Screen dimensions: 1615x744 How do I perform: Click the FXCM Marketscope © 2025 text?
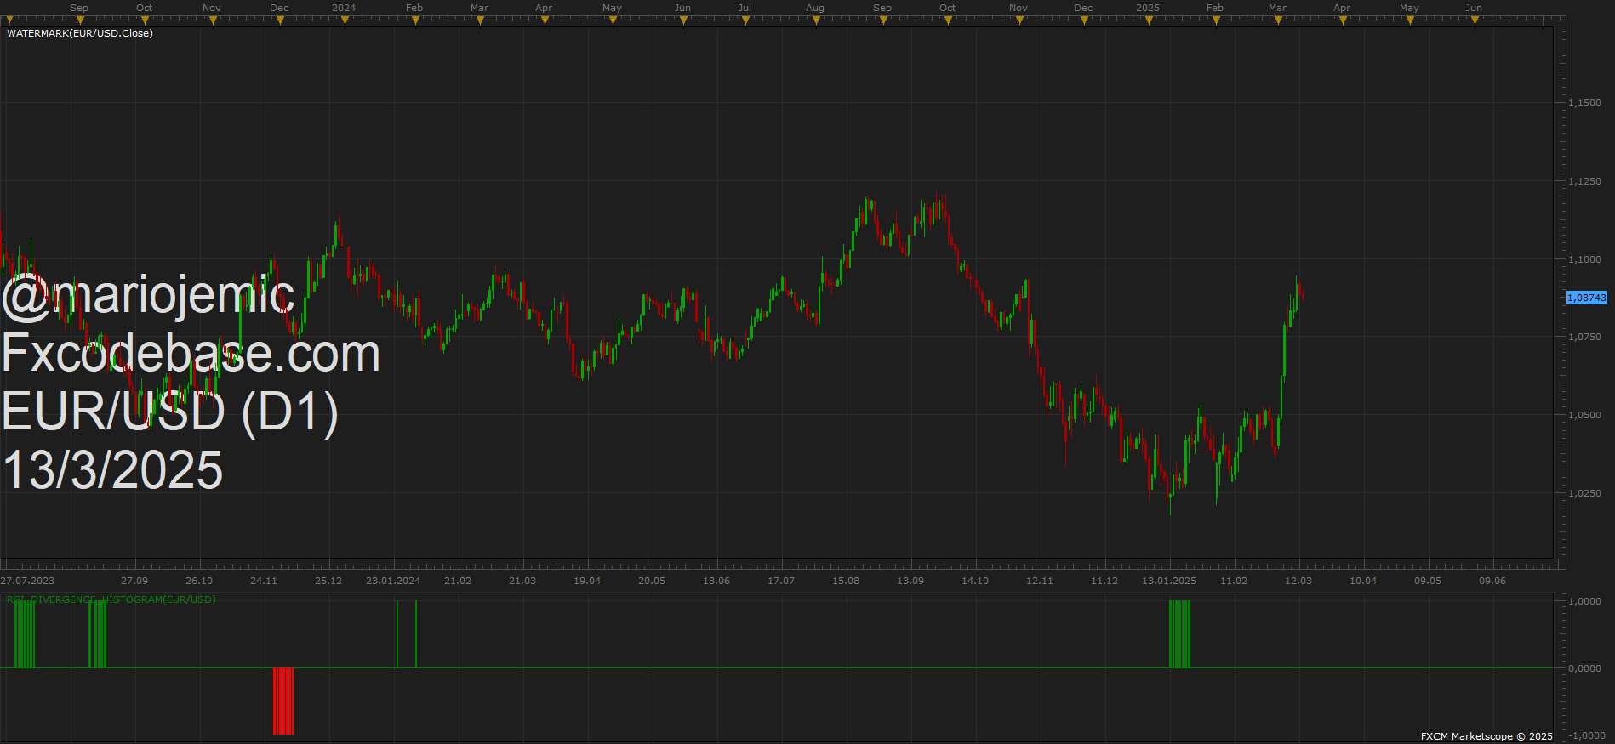click(x=1487, y=736)
